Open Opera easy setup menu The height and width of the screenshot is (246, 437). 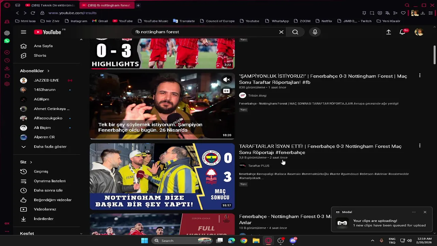click(x=430, y=13)
